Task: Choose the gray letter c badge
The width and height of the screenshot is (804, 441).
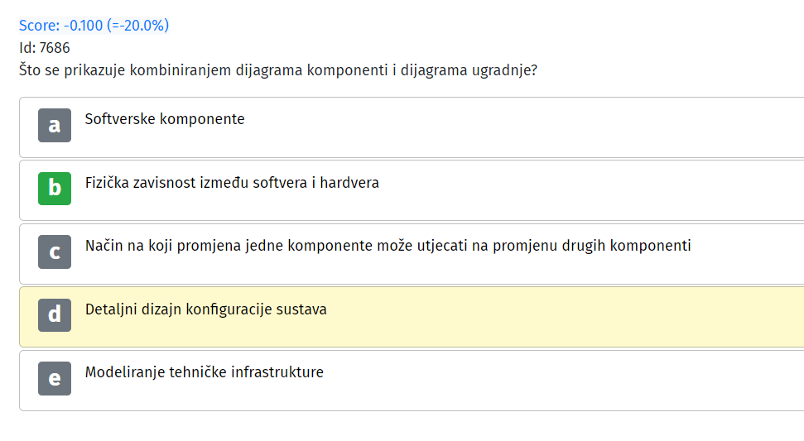Action: [55, 252]
